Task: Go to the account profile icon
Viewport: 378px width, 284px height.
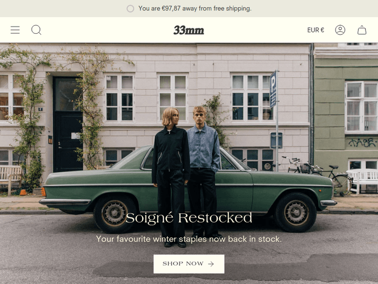Action: [340, 30]
